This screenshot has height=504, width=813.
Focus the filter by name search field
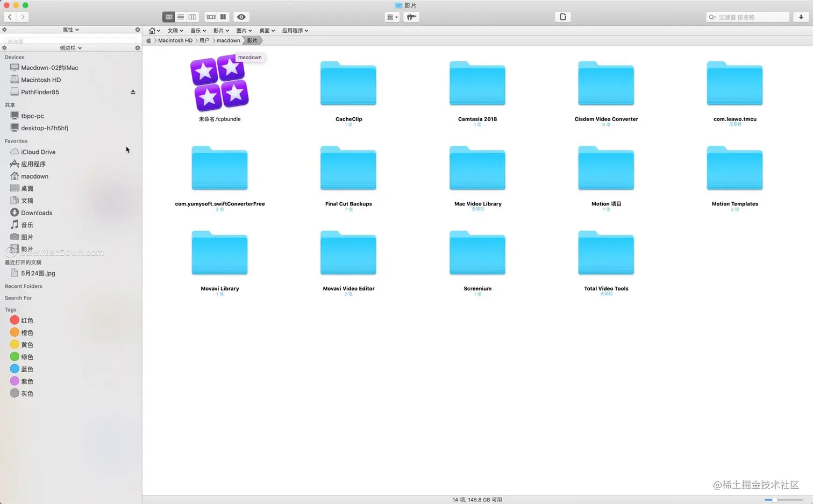748,17
